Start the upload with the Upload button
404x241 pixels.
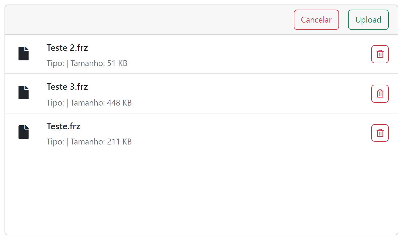point(368,20)
